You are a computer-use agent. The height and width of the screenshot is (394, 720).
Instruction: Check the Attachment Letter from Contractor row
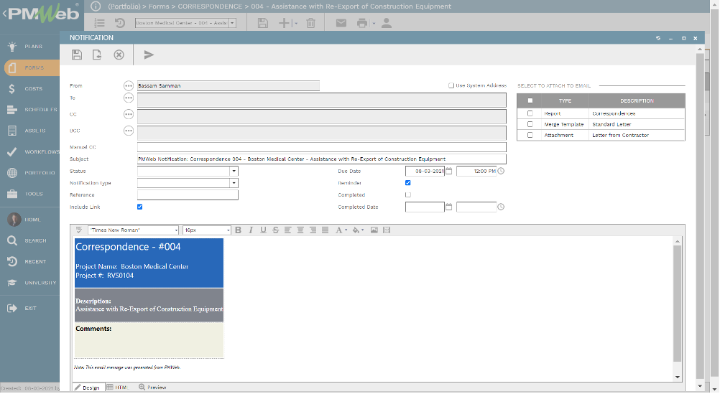click(530, 136)
